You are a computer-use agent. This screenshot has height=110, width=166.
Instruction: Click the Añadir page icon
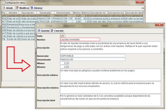click(x=4, y=8)
